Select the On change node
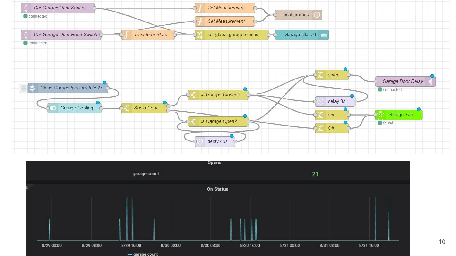 coord(332,115)
